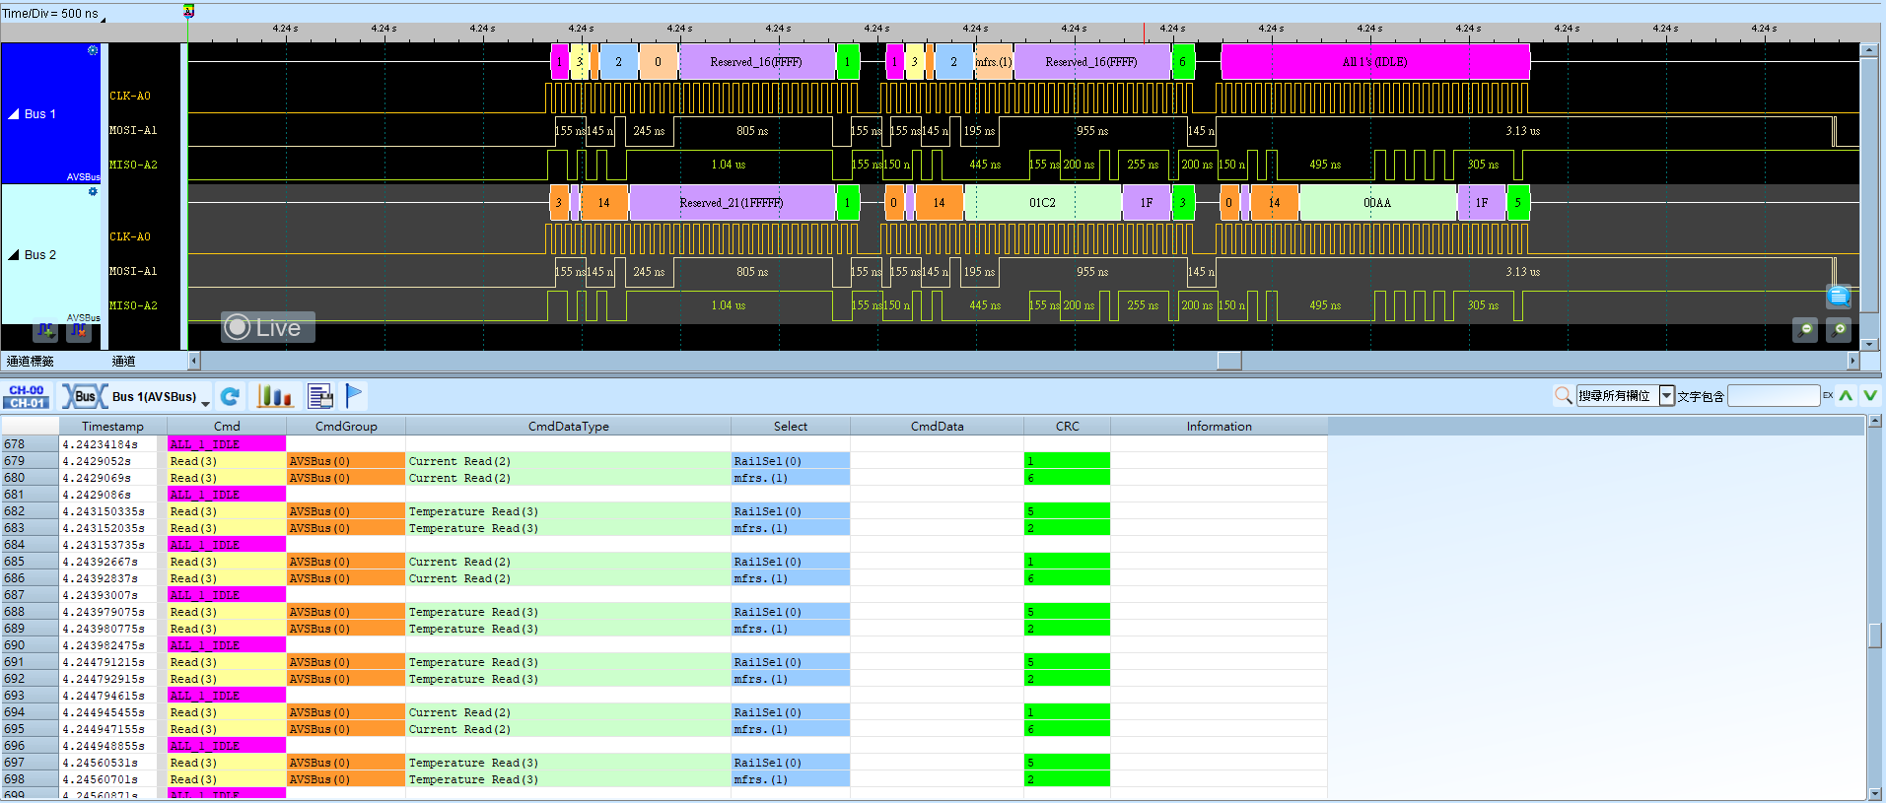Click the blue flag marker icon
Image resolution: width=1886 pixels, height=803 pixels.
click(354, 396)
